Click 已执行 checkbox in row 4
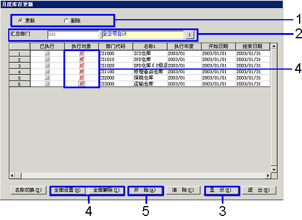Screen dimensions: 302x220 pos(47,71)
